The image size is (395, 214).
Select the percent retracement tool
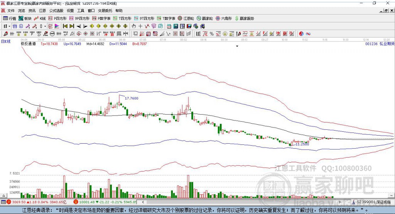pos(212,34)
